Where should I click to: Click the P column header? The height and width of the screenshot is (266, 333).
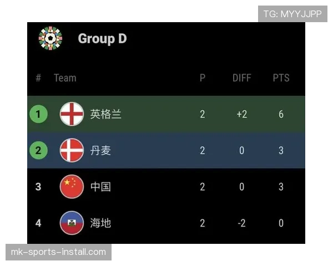[203, 78]
